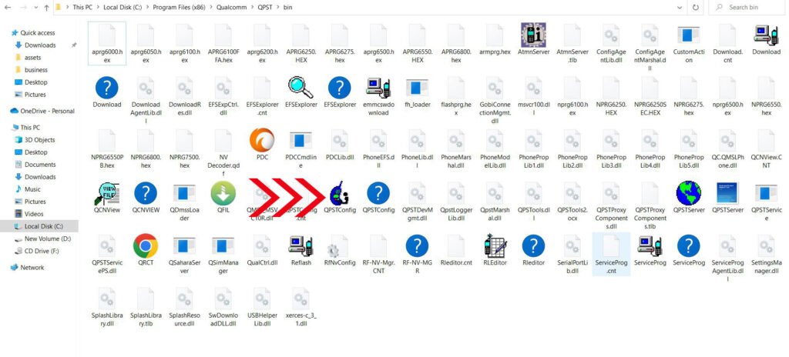Go to QPST in the breadcrumb path
The width and height of the screenshot is (789, 357).
point(264,8)
